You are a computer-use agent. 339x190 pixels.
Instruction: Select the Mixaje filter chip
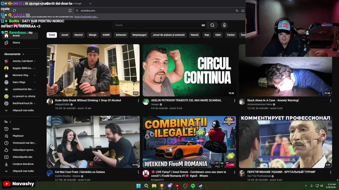(93, 35)
